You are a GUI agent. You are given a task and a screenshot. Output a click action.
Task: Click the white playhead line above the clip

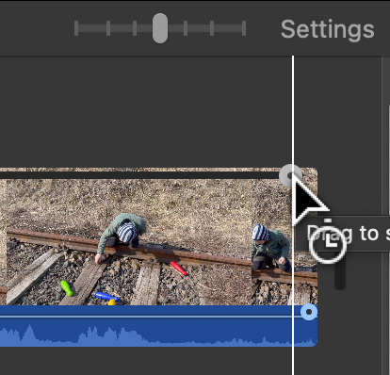[293, 110]
